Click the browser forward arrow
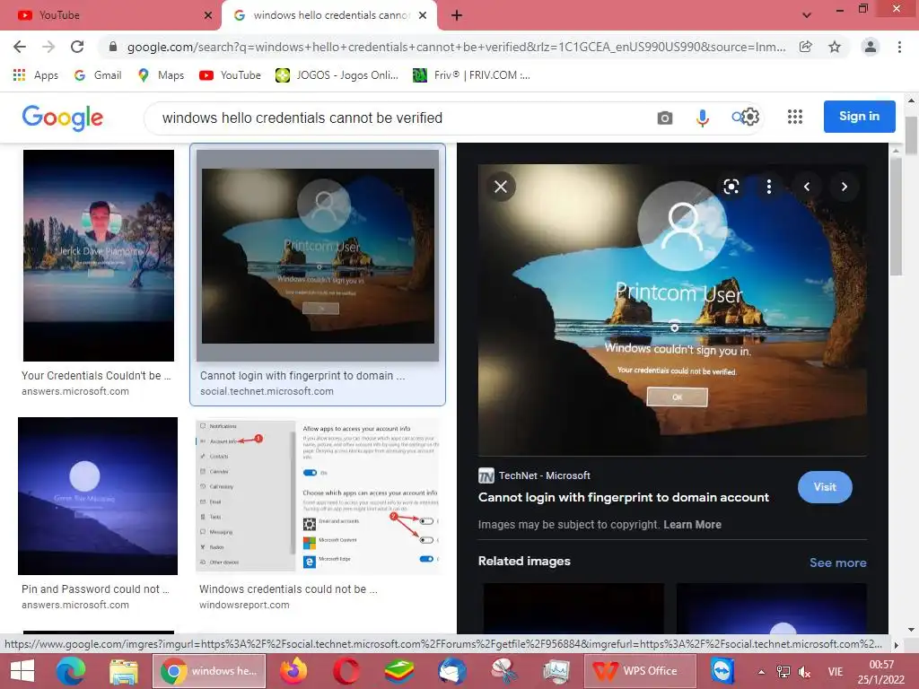Viewport: 919px width, 689px height. 48,47
